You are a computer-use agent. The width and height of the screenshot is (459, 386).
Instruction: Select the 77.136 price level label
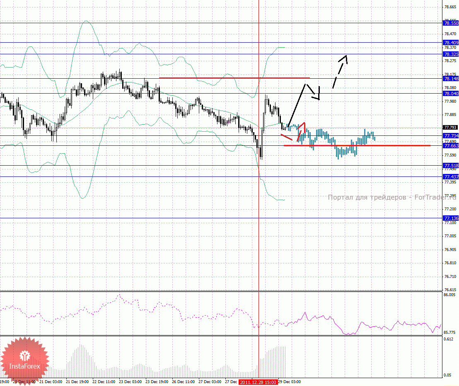pyautogui.click(x=451, y=218)
